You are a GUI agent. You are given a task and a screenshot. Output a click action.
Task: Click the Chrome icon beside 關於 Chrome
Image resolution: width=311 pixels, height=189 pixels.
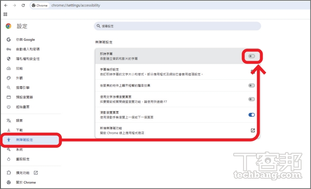pos(9,182)
